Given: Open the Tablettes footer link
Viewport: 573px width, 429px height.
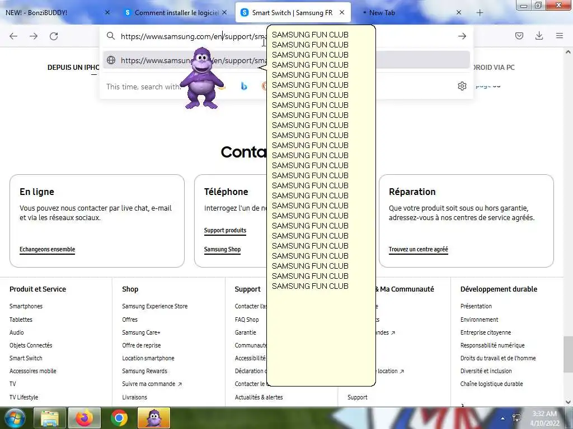Looking at the screenshot, I should 21,320.
